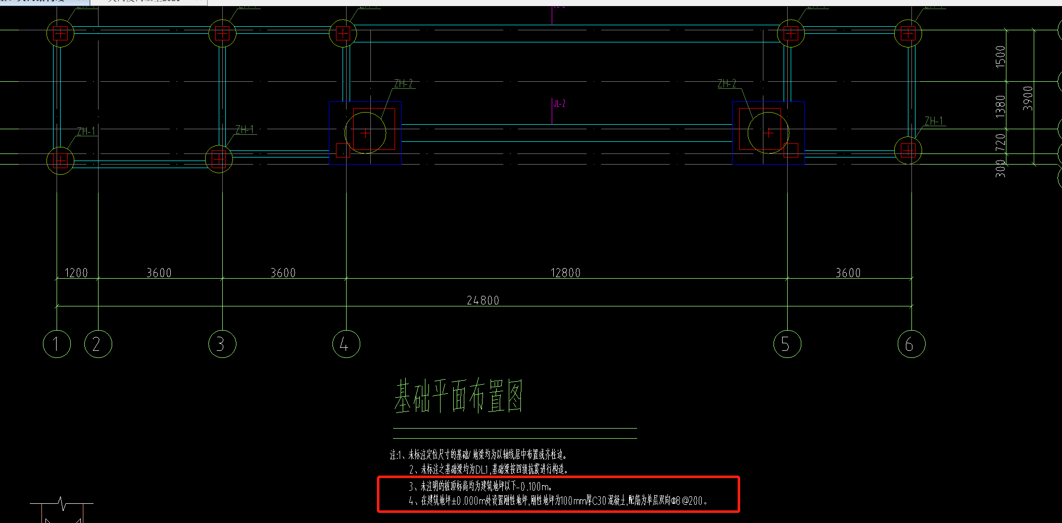Select the magenta JL-2 beam label
Image resolution: width=1062 pixels, height=523 pixels.
coord(559,103)
